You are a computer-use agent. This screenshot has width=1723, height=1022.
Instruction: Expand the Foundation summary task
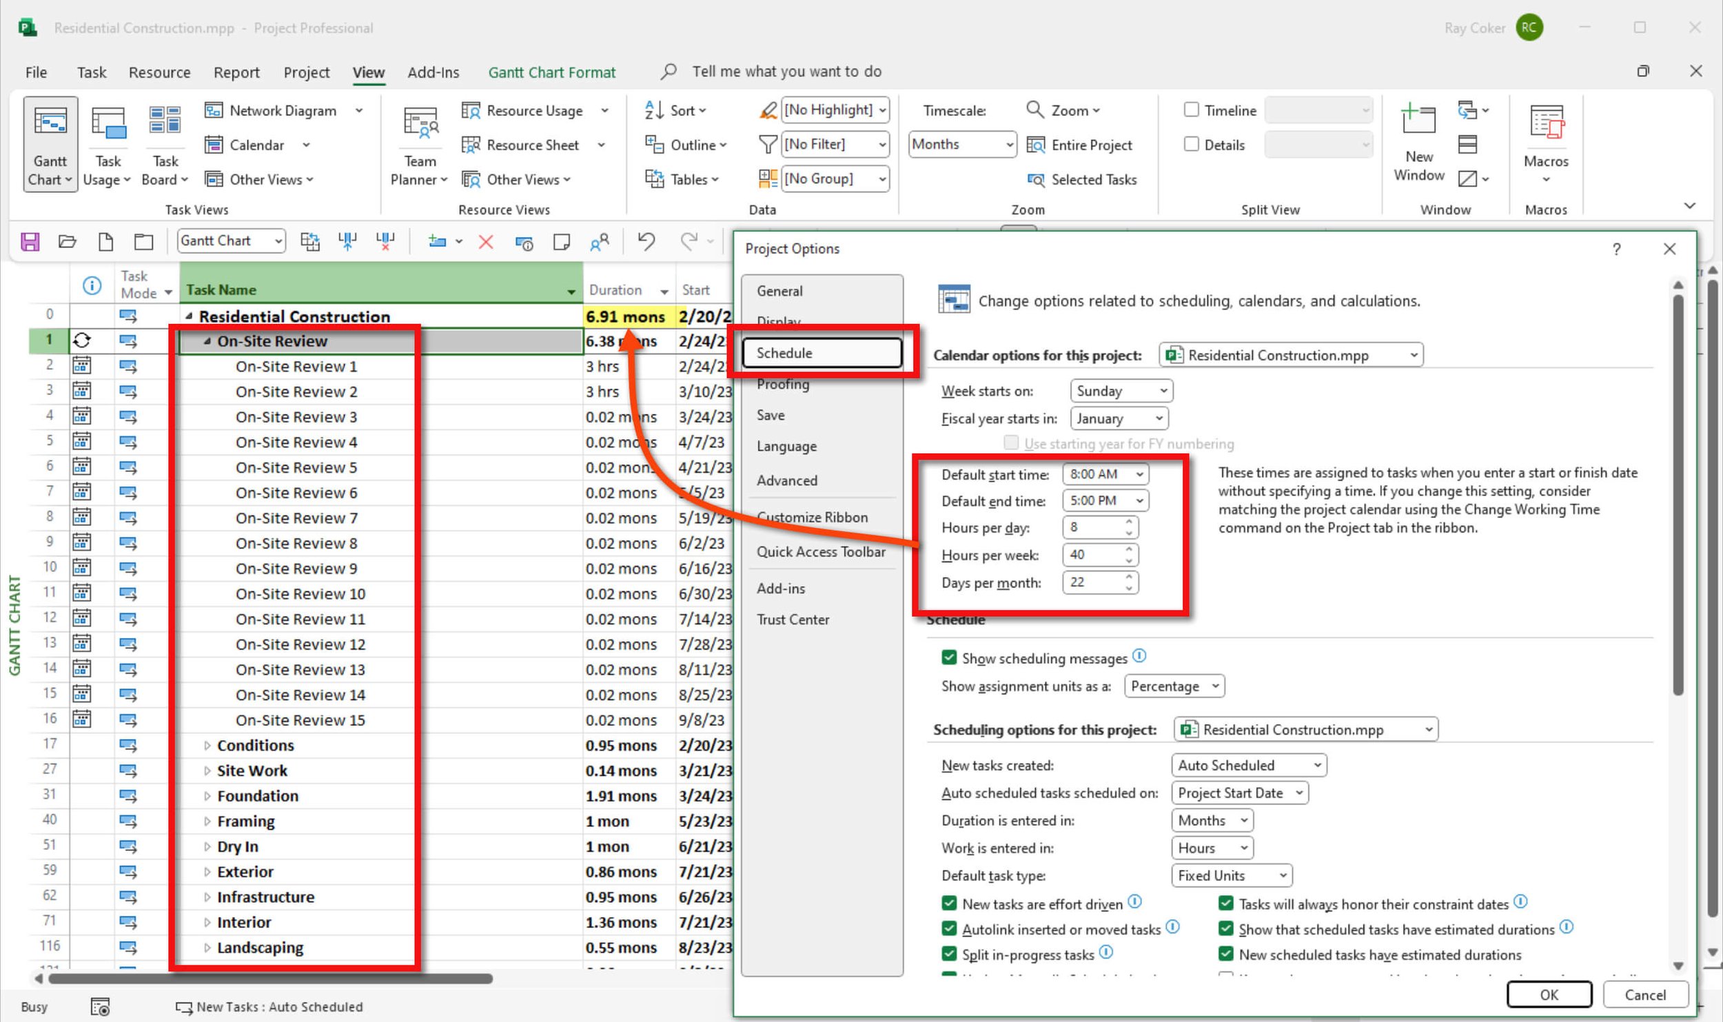tap(207, 797)
